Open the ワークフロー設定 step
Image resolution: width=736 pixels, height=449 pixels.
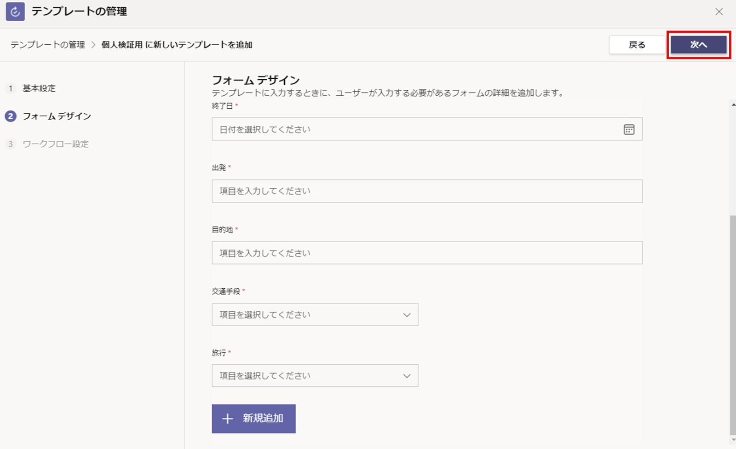(x=56, y=144)
